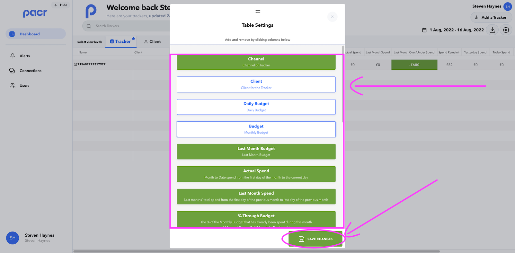Disable the Actual Spend column
515x253 pixels.
point(256,174)
